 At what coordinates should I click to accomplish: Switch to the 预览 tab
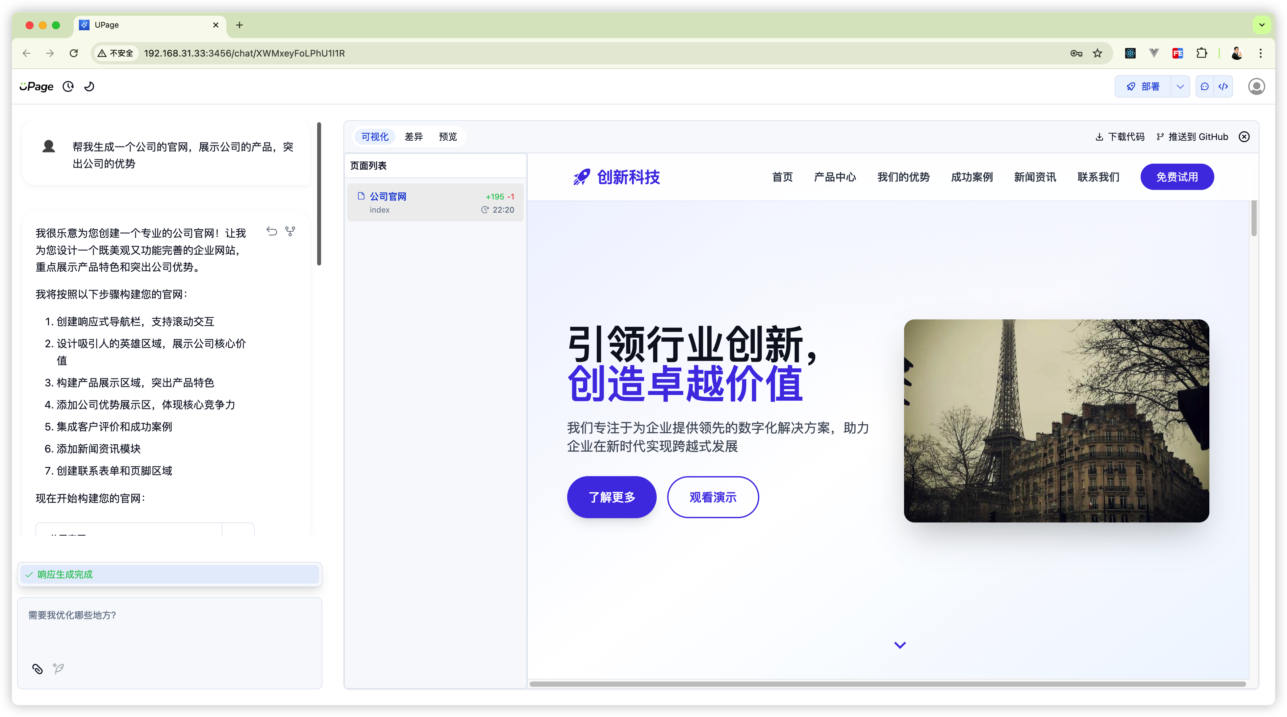(448, 137)
